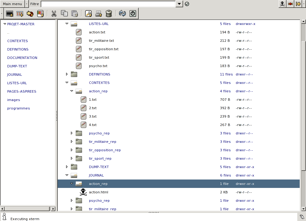Click the refresh arrows icon

click(x=122, y=14)
